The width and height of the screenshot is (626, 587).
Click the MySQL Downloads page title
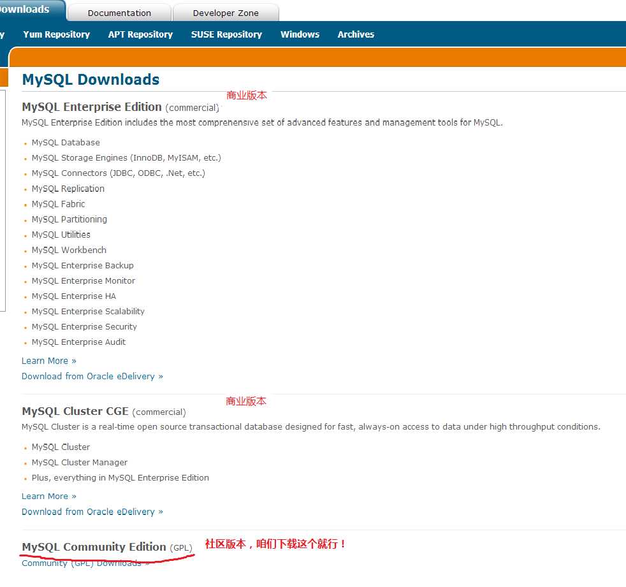(x=91, y=80)
